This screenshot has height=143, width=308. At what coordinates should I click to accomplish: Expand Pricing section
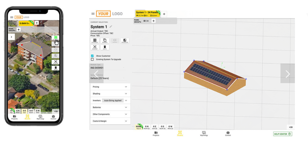click(x=110, y=87)
